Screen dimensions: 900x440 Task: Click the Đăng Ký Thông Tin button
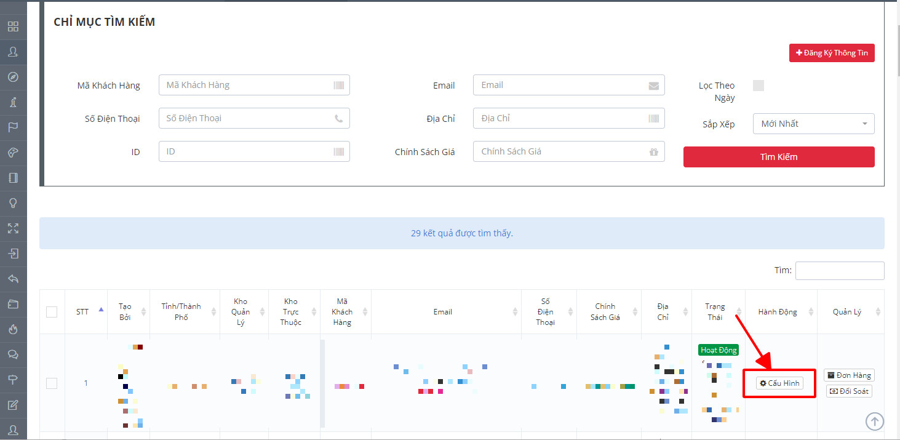tap(832, 53)
